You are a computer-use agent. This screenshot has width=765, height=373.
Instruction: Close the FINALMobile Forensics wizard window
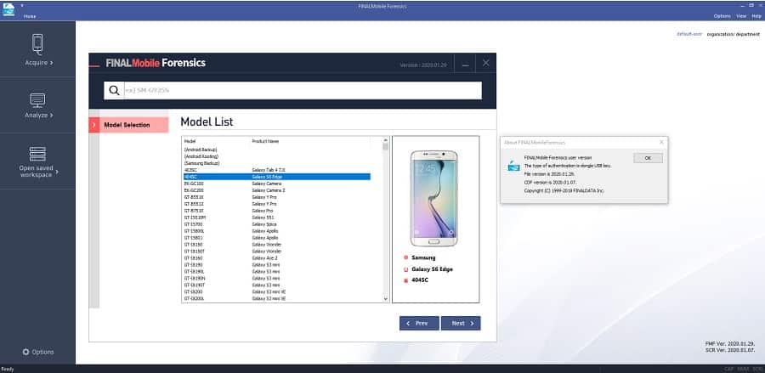tap(485, 63)
